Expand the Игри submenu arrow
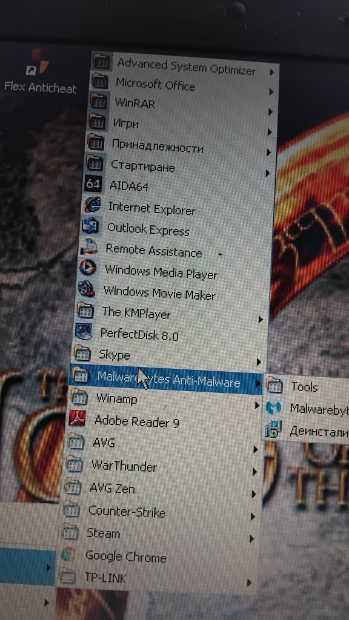349x620 pixels. click(x=270, y=131)
